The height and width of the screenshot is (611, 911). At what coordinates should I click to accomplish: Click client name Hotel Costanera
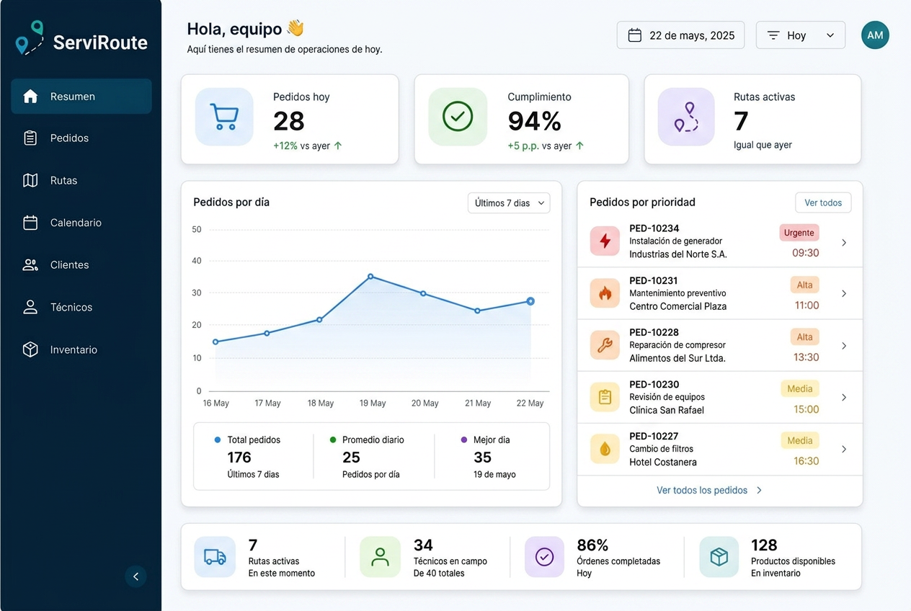[x=663, y=462]
